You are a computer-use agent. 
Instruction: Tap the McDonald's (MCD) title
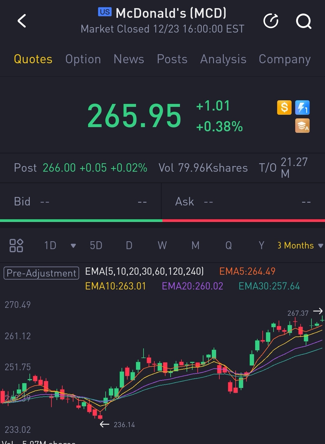(171, 13)
